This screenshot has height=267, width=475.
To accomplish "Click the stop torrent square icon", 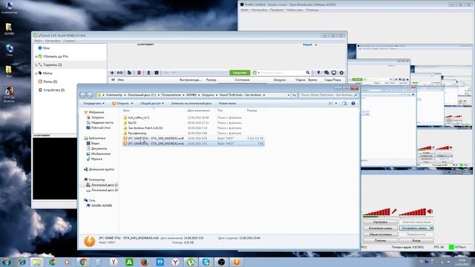I will (157, 73).
